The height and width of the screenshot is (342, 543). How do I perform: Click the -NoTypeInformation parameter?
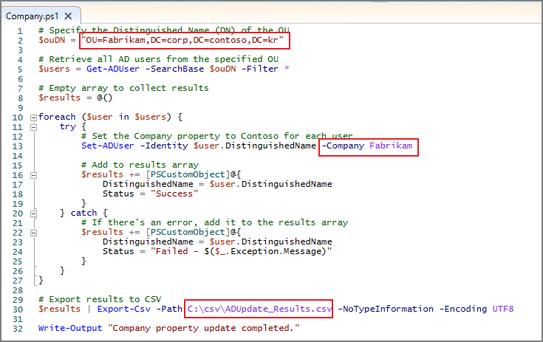[386, 309]
